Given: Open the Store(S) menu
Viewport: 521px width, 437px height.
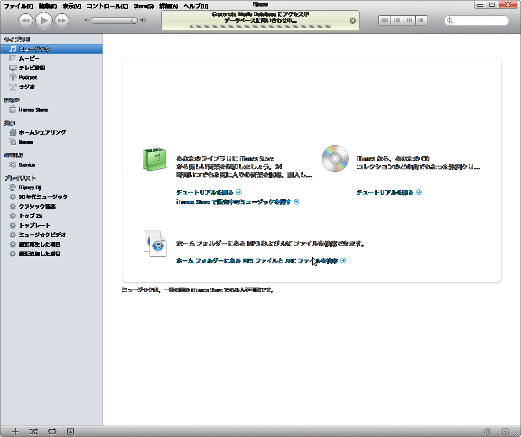Looking at the screenshot, I should [144, 6].
